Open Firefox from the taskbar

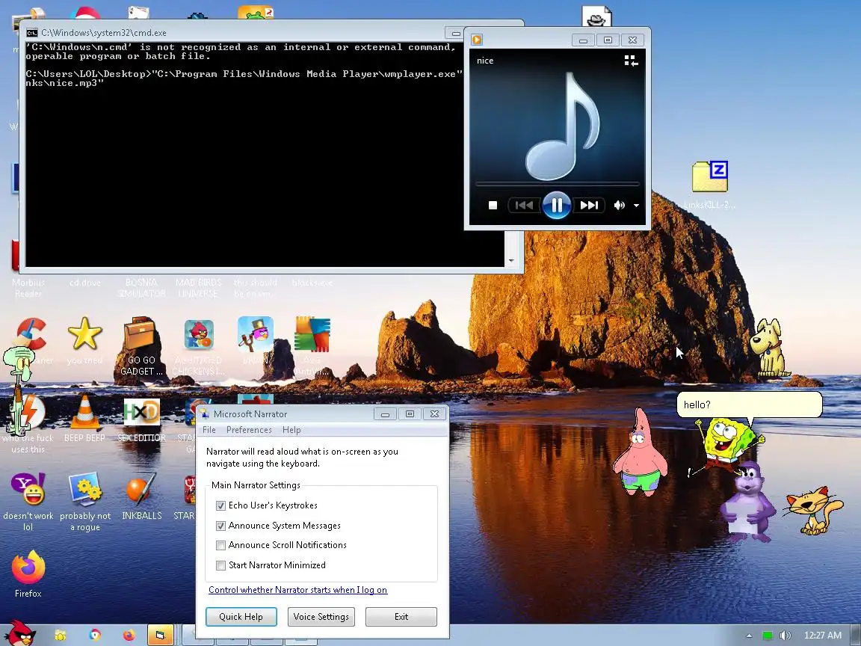coord(129,635)
